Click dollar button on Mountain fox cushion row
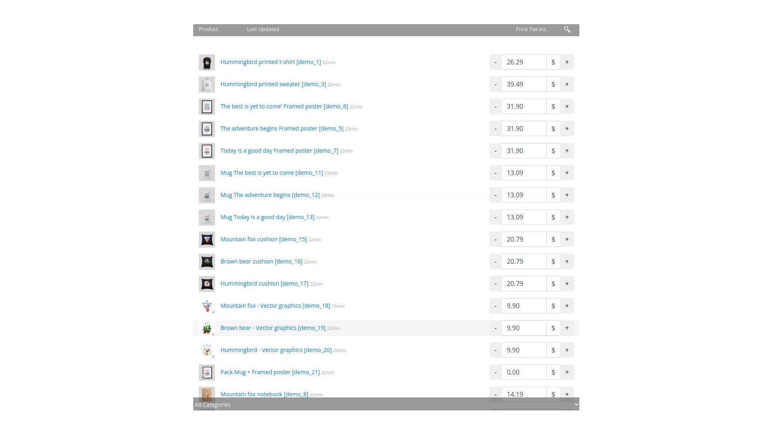The image size is (773, 435). click(553, 239)
